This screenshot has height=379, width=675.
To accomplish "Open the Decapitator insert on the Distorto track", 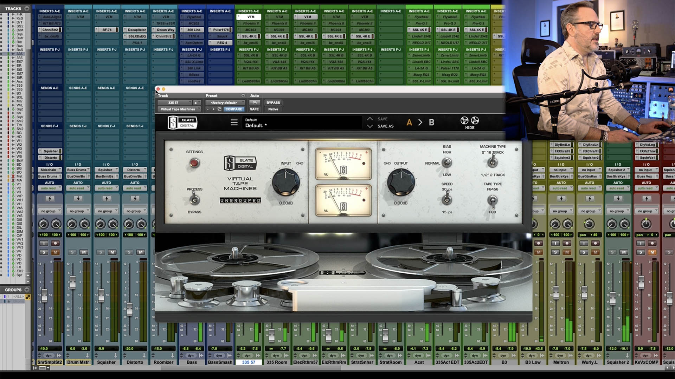I will (137, 30).
